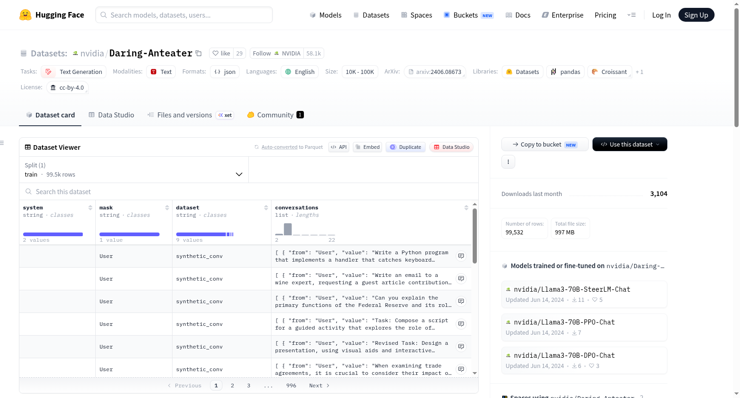Image resolution: width=740 pixels, height=398 pixels.
Task: Expand Use this dataset dropdown
Action: (x=629, y=144)
